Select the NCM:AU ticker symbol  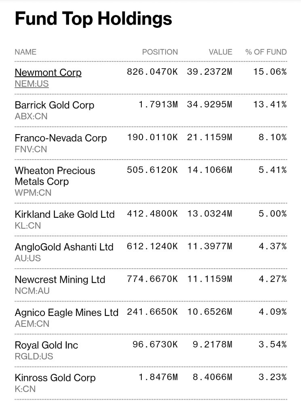click(x=32, y=290)
